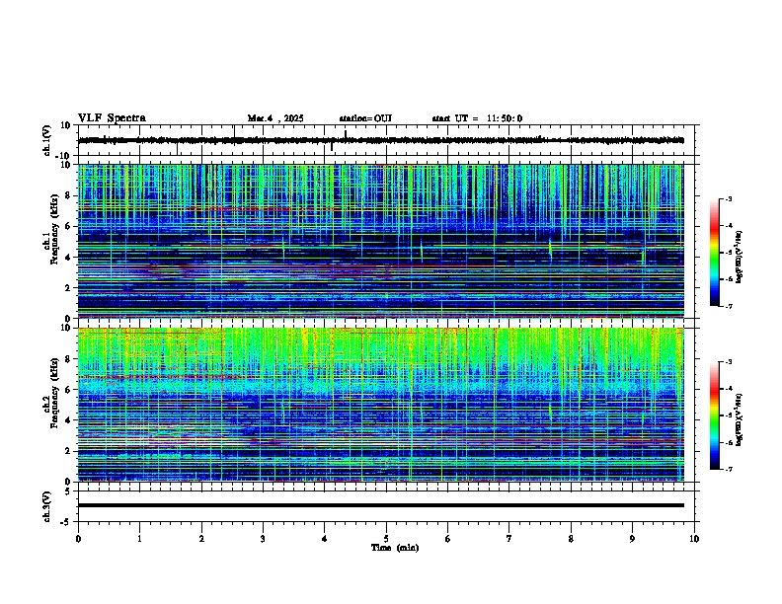Click time axis tick label "5"
The width and height of the screenshot is (782, 604).
(386, 539)
